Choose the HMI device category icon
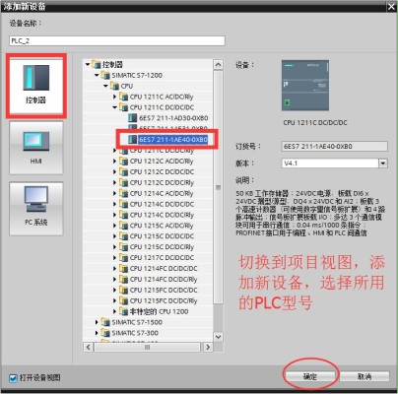398x394 pixels. click(36, 141)
